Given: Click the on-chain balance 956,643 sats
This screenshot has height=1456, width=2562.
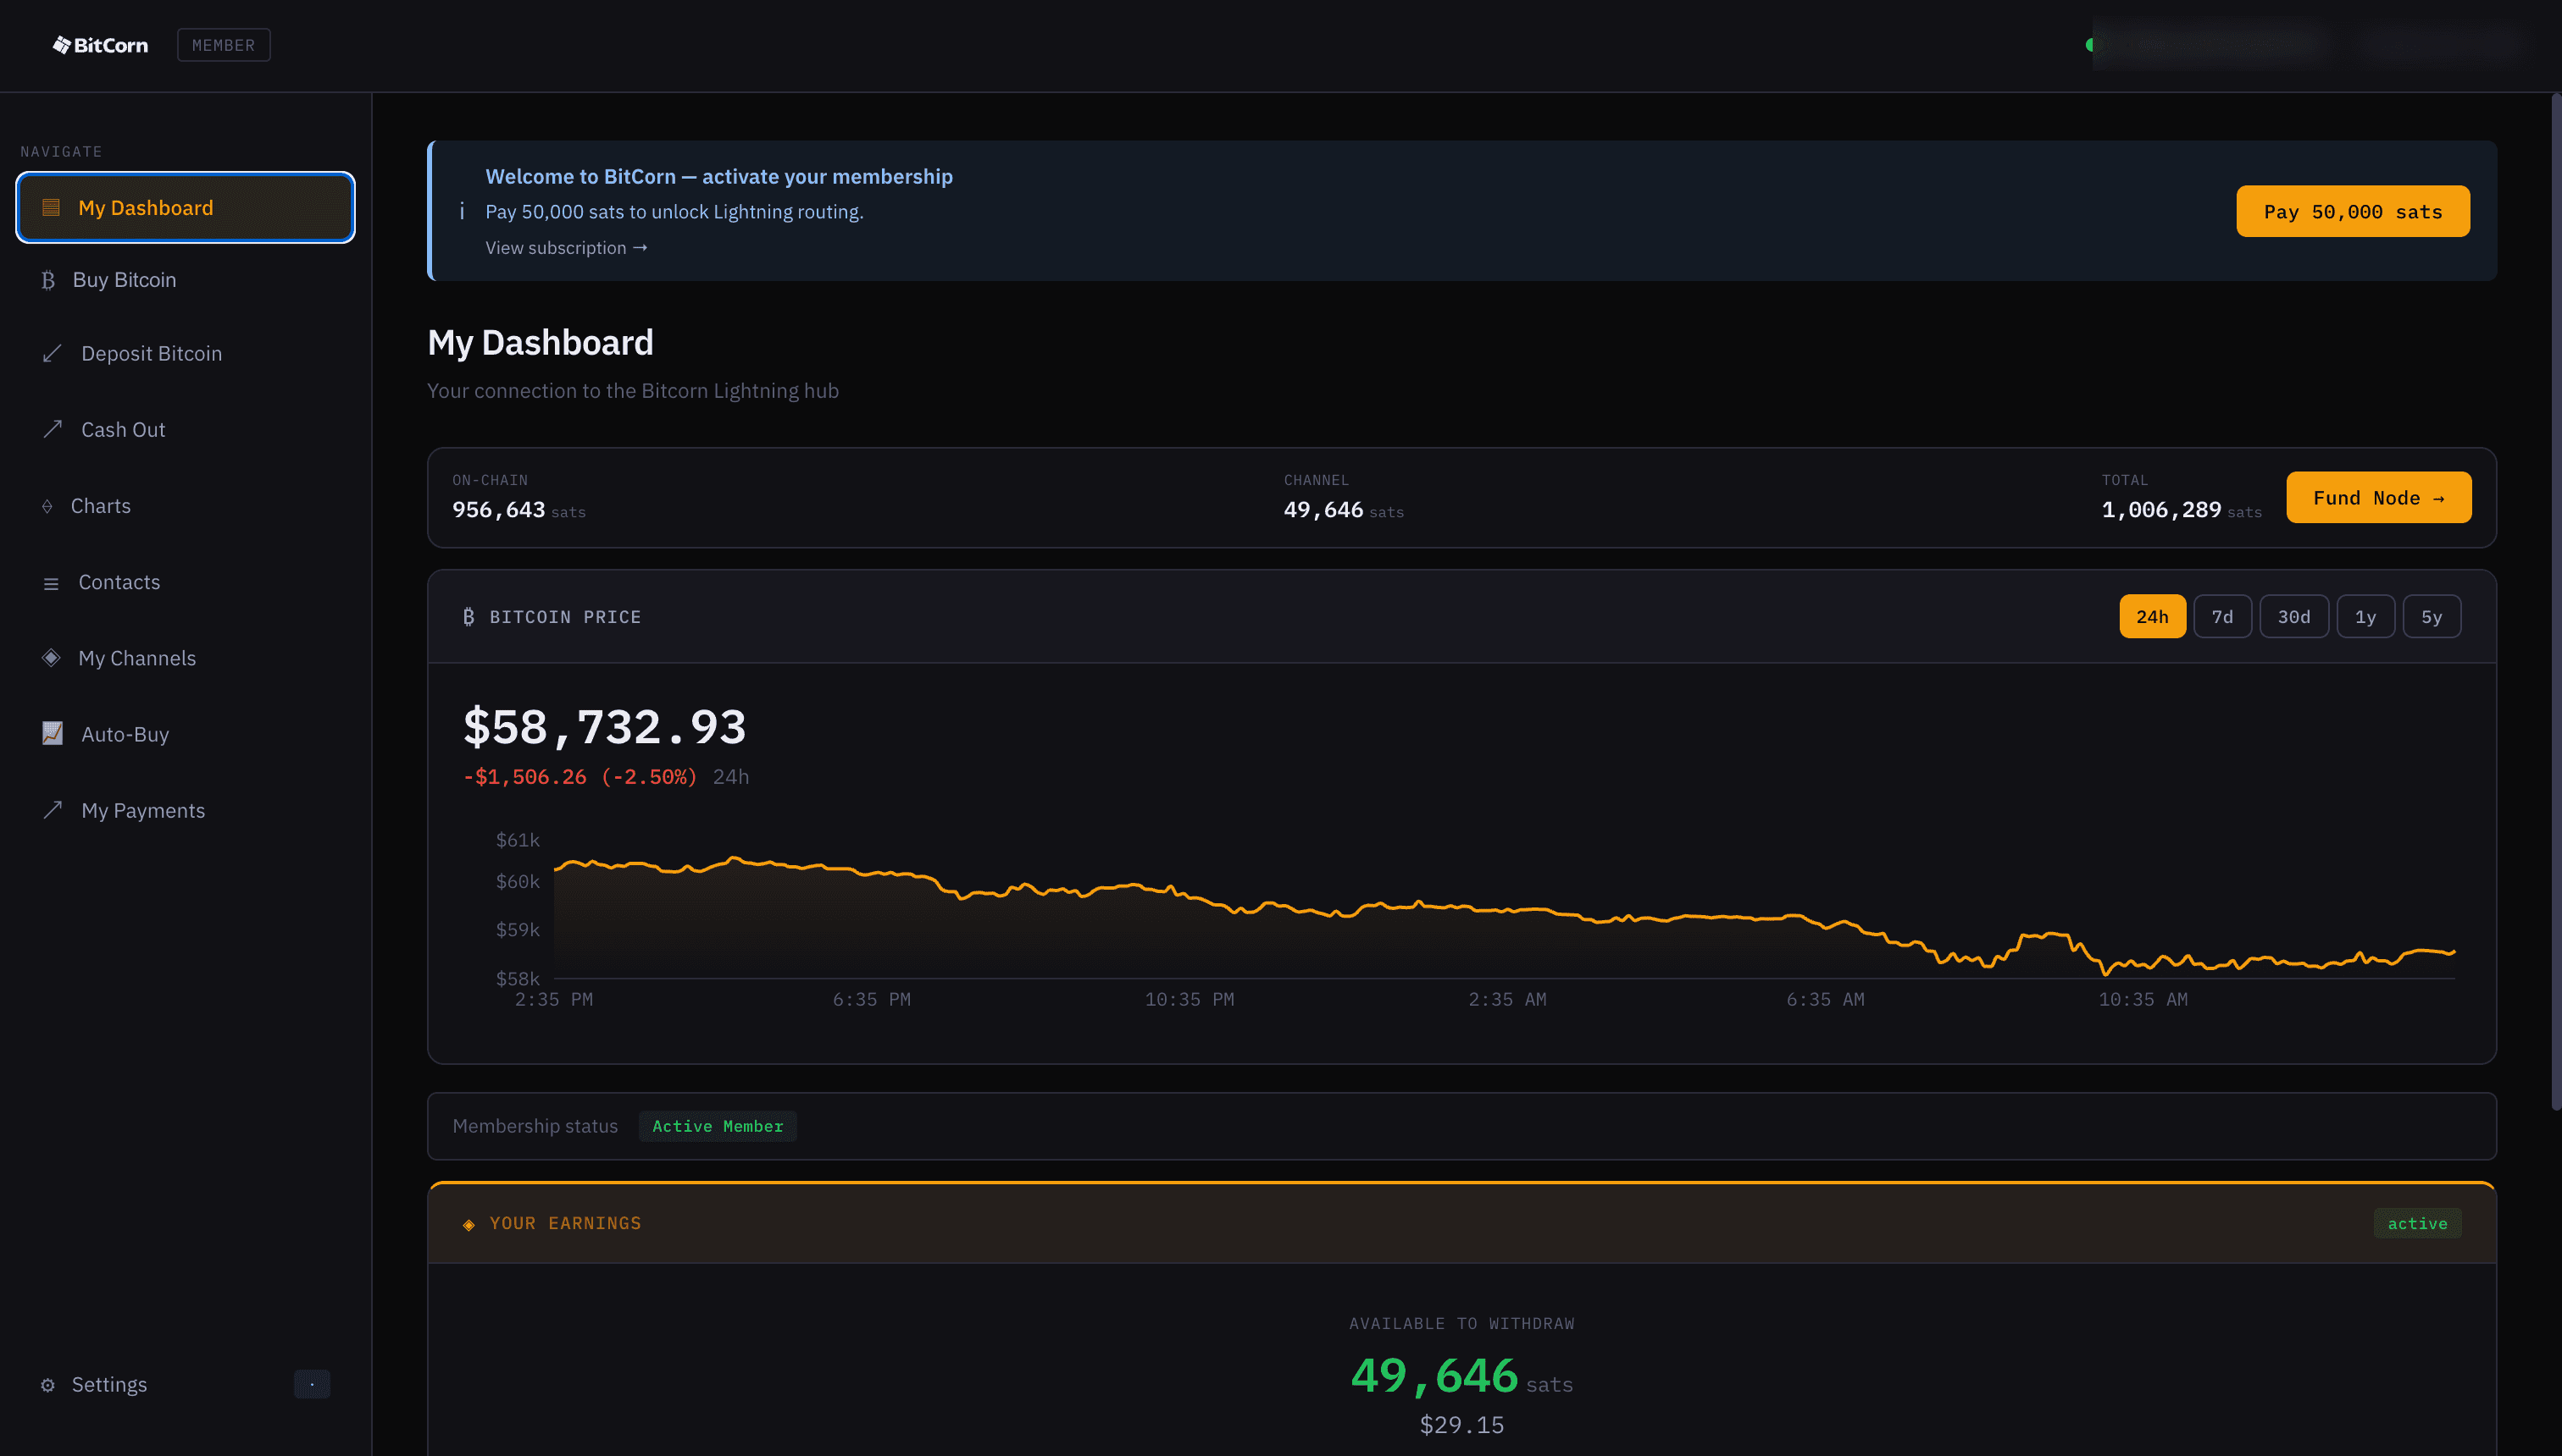Looking at the screenshot, I should (518, 510).
